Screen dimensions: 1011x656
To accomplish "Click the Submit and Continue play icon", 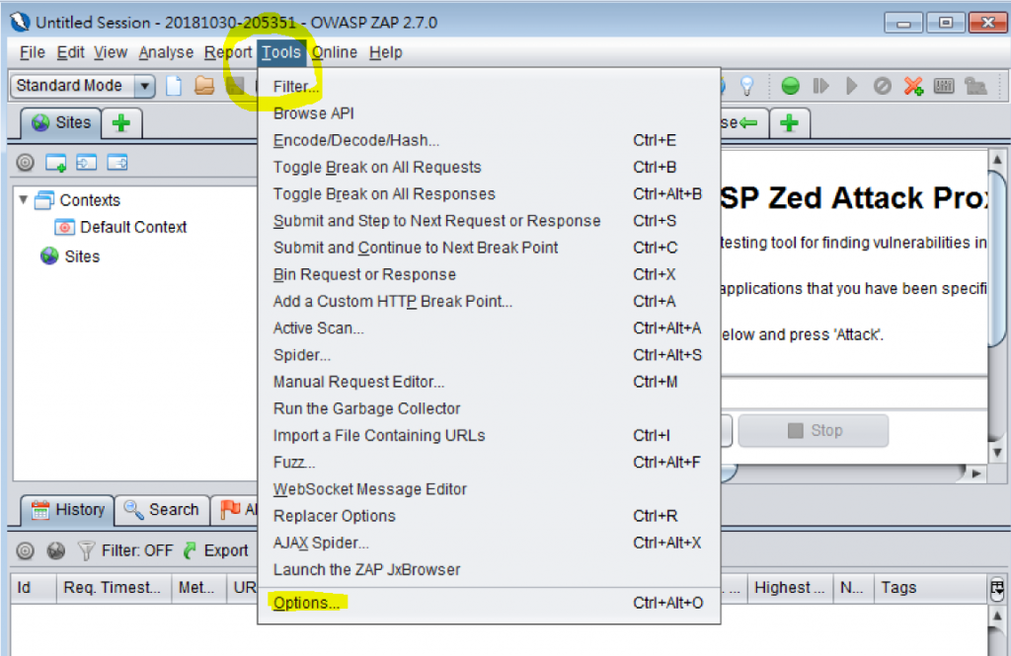I will tap(851, 86).
